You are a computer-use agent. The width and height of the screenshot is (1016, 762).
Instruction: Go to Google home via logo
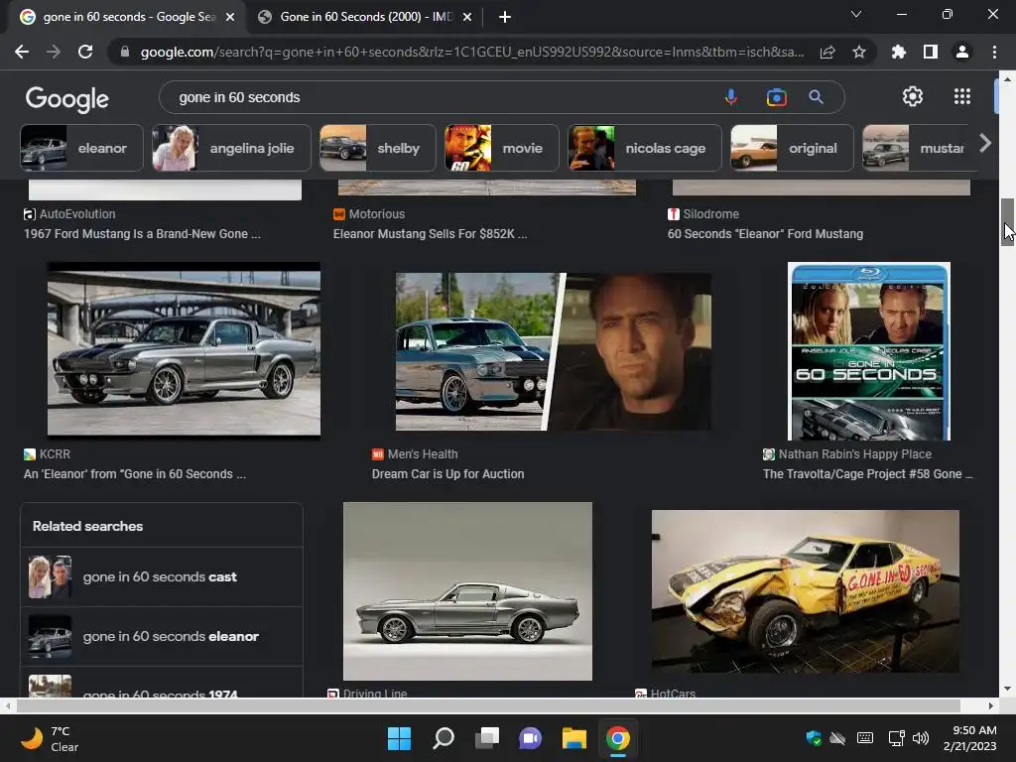[67, 99]
